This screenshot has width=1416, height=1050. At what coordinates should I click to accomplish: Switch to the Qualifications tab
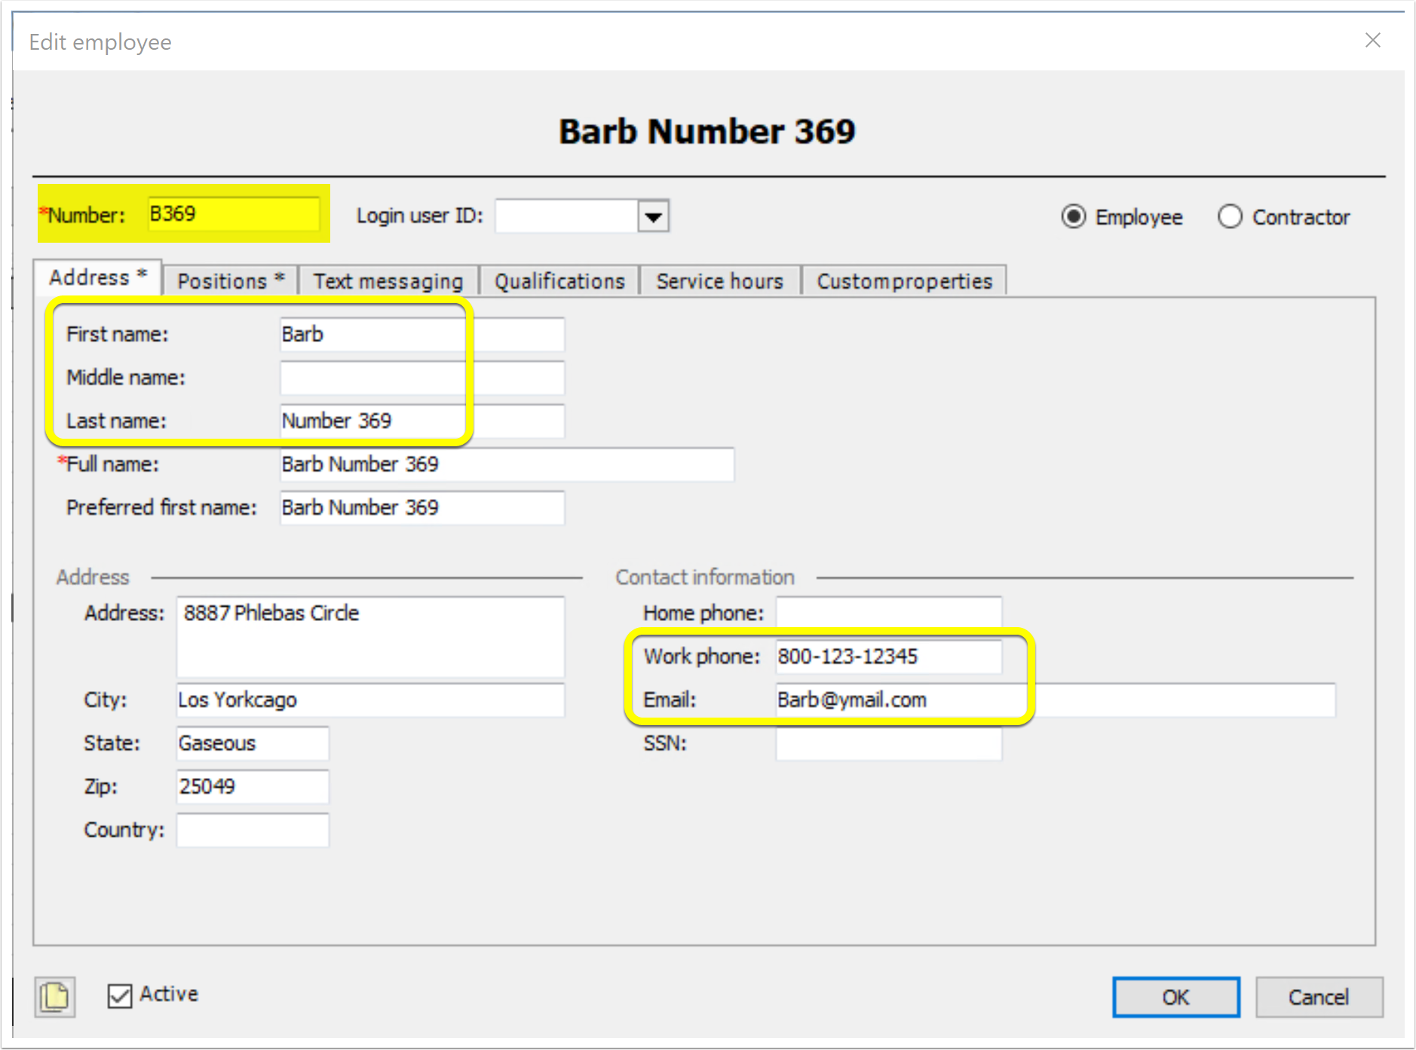(x=559, y=281)
